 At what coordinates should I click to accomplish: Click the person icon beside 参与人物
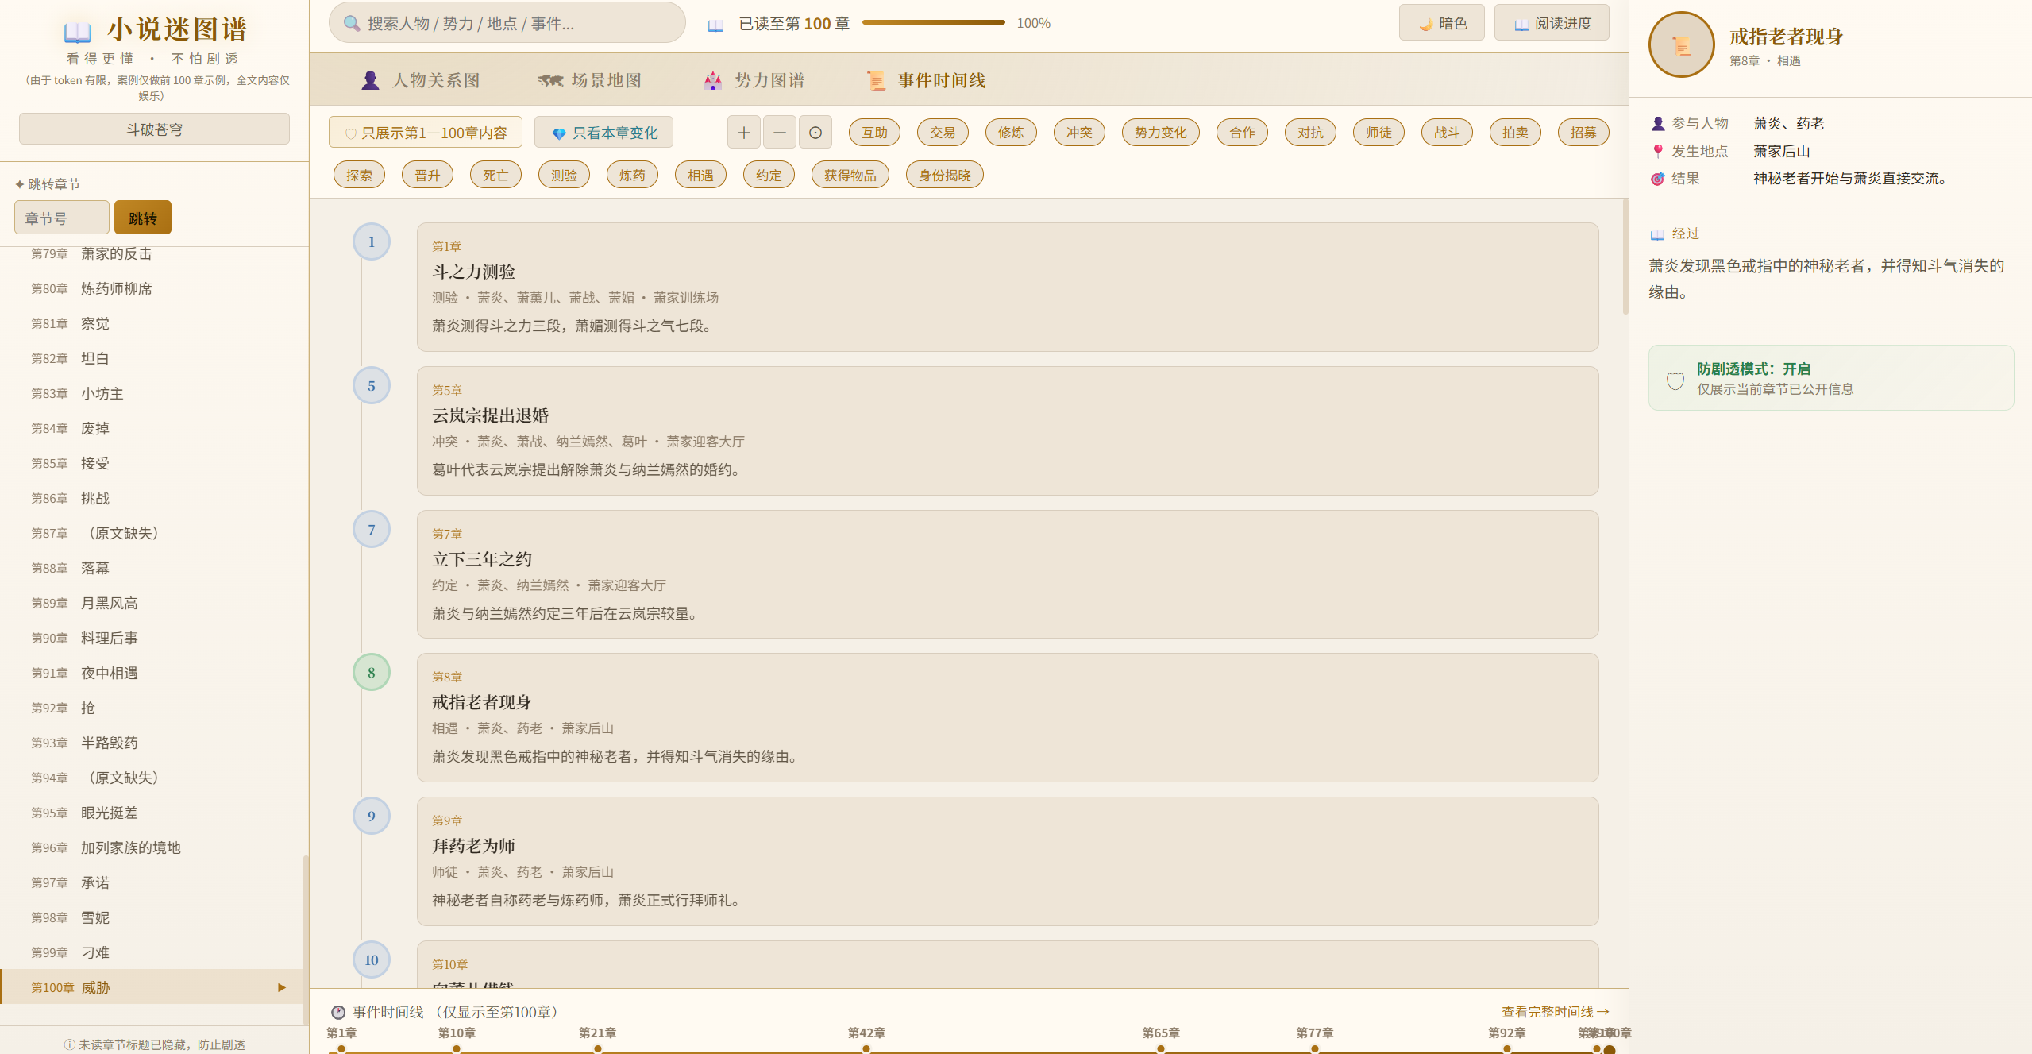[x=1658, y=124]
